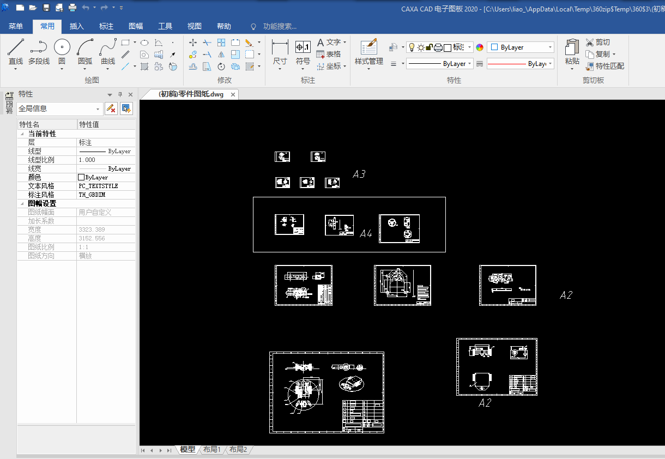Collapse the 当前特性 section

(x=22, y=134)
